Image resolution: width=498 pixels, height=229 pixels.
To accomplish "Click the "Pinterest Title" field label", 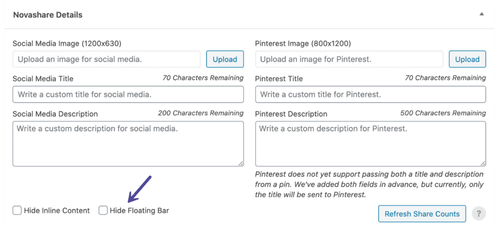I will point(279,79).
